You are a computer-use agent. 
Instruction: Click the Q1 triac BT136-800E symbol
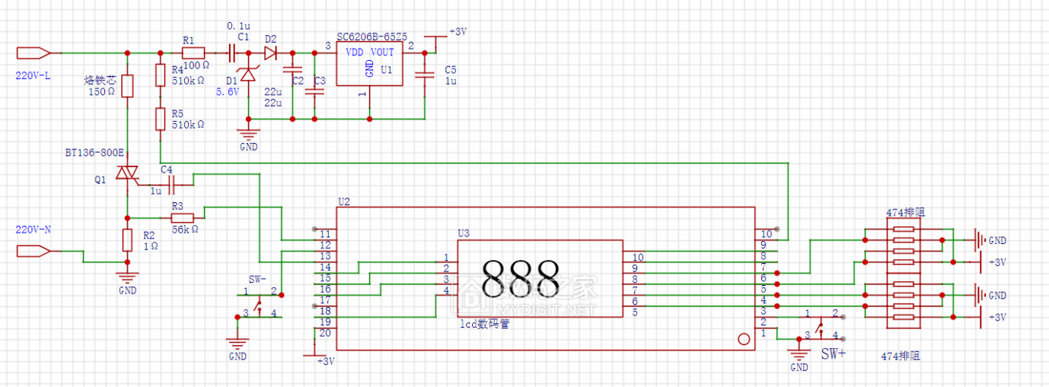tap(127, 173)
